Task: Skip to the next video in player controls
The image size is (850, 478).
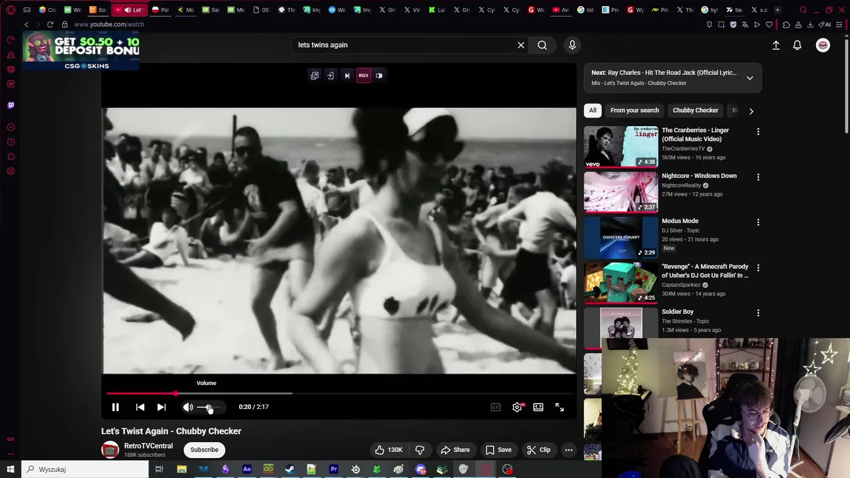Action: [x=161, y=407]
